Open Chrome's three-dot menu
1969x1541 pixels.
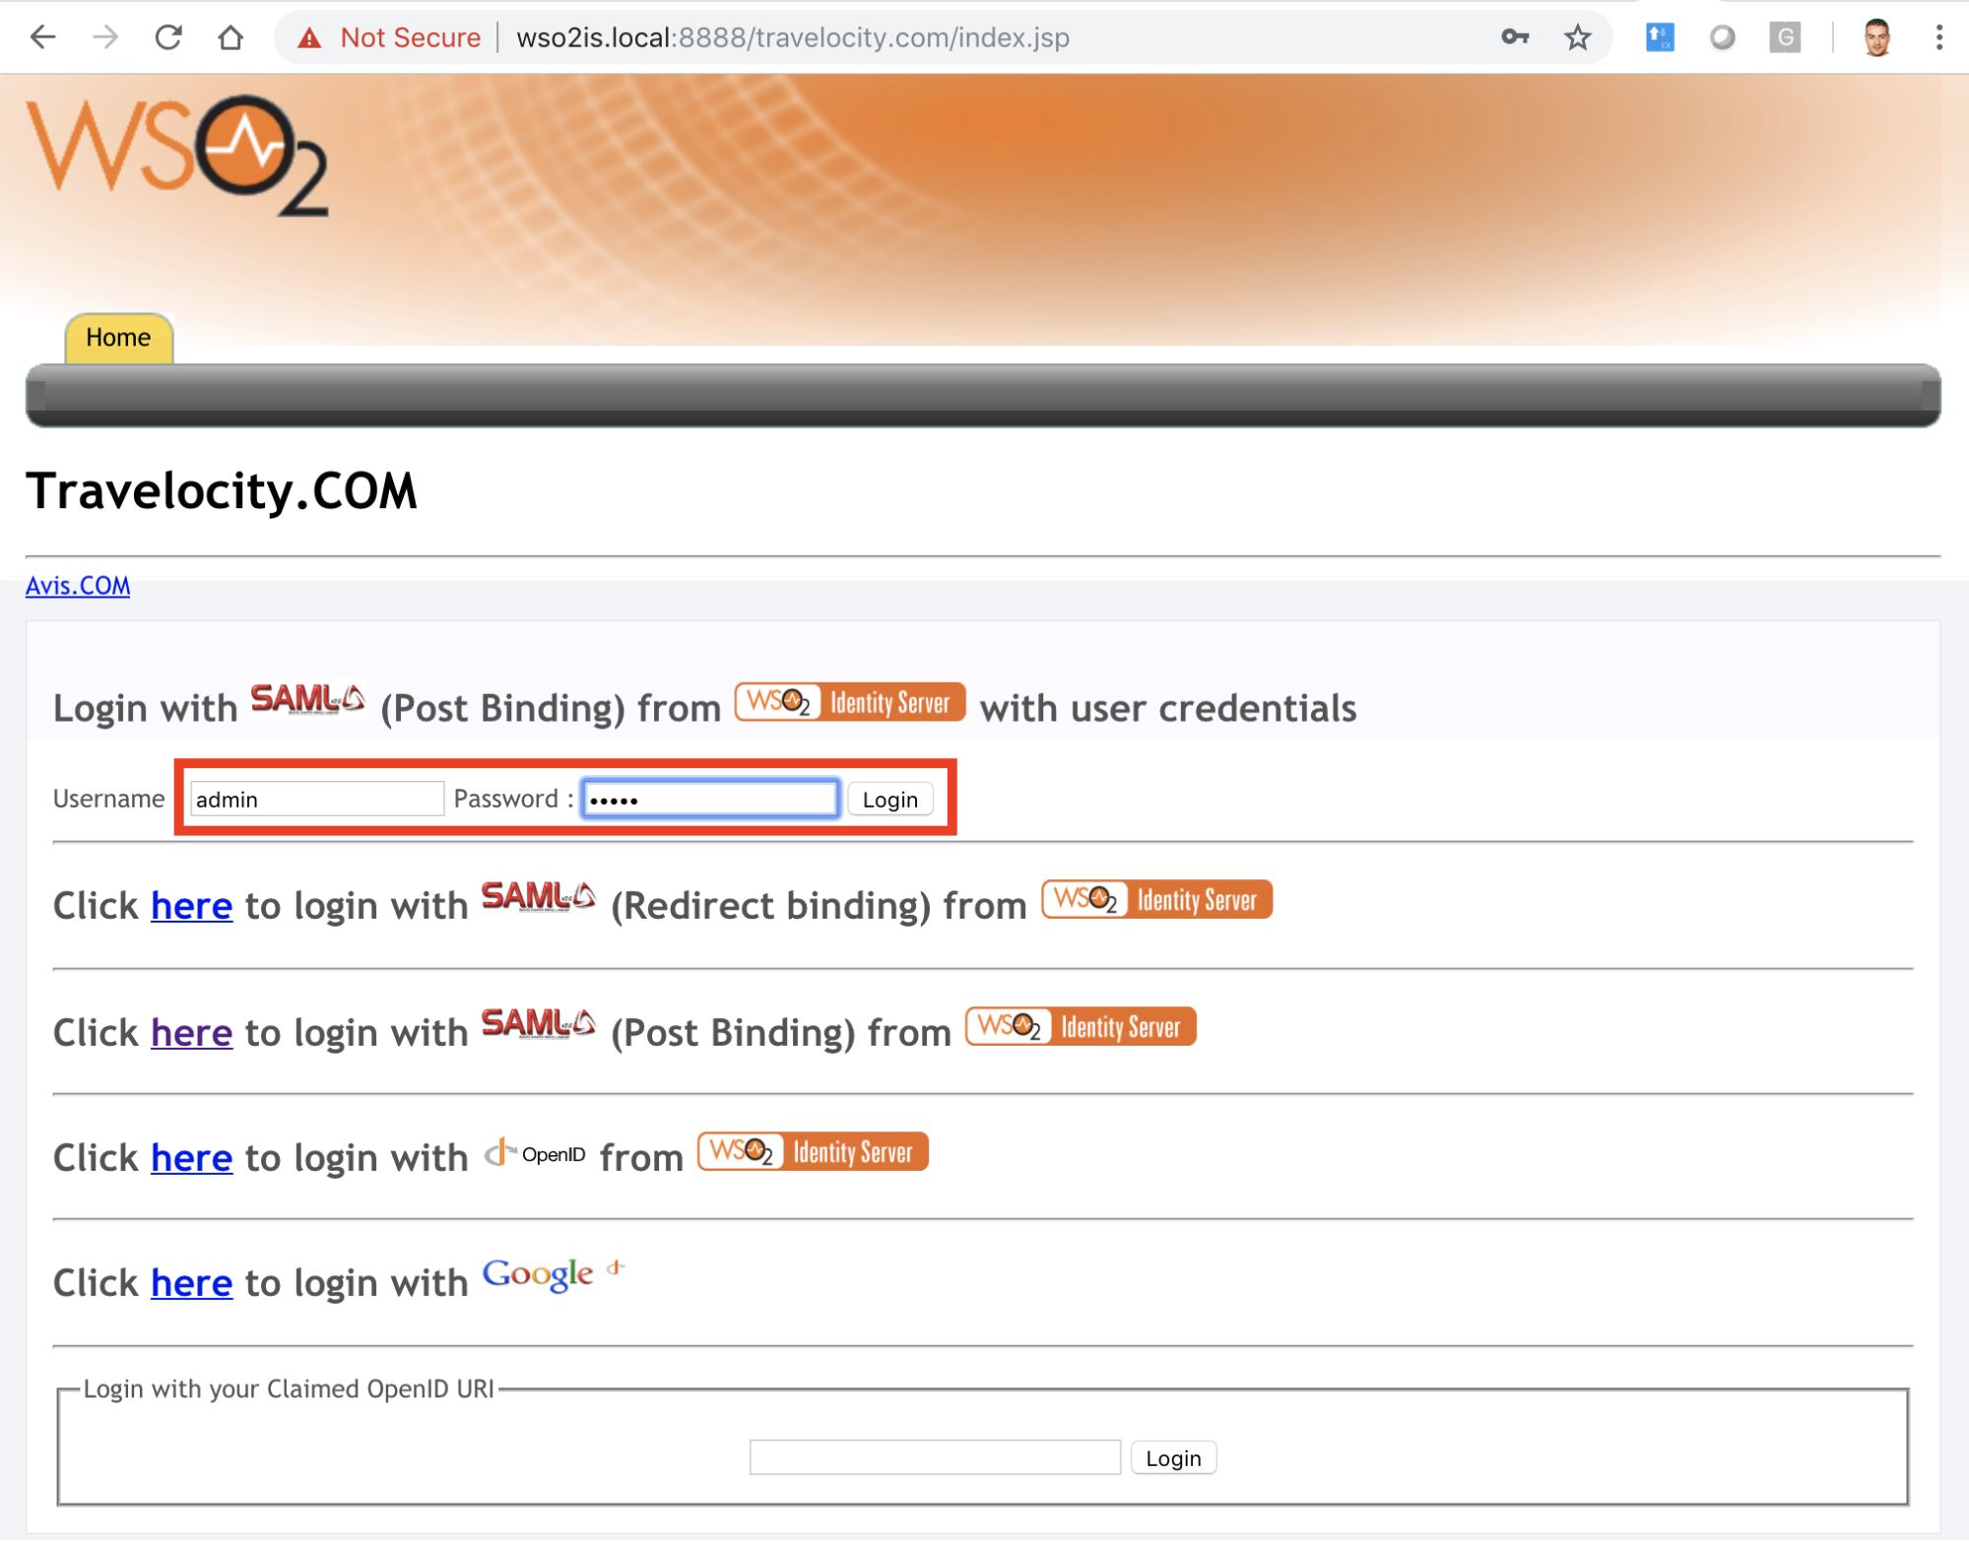(x=1936, y=36)
